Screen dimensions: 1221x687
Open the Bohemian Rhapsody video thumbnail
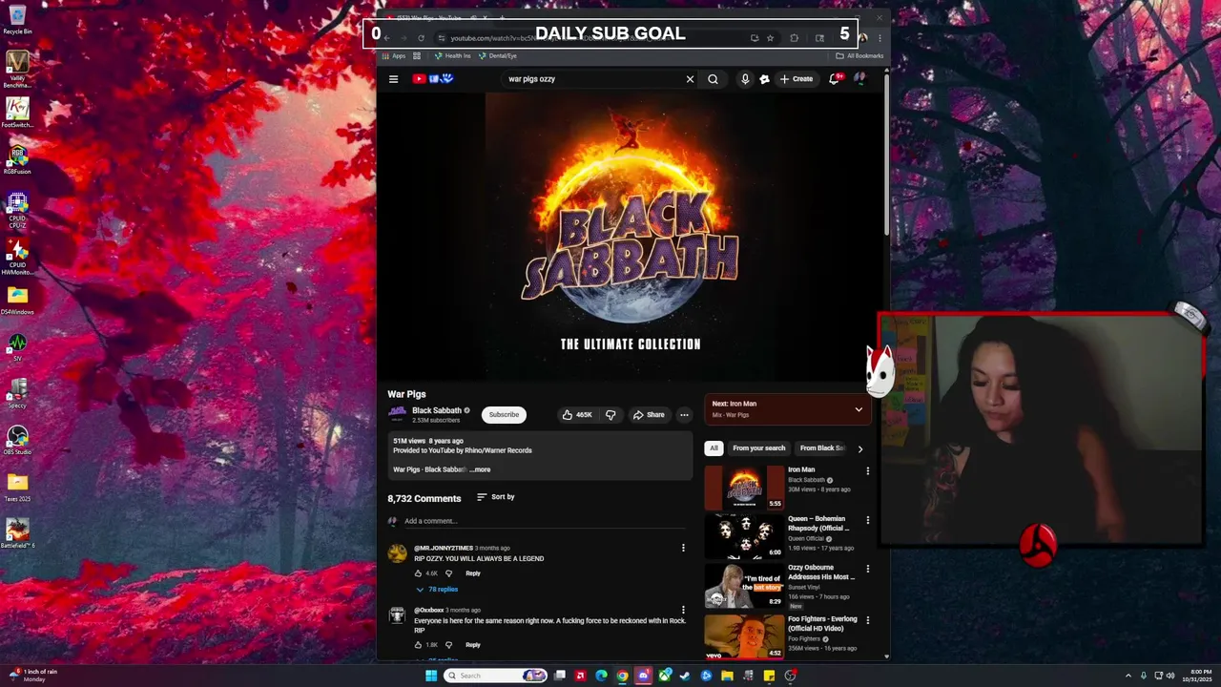pyautogui.click(x=744, y=536)
